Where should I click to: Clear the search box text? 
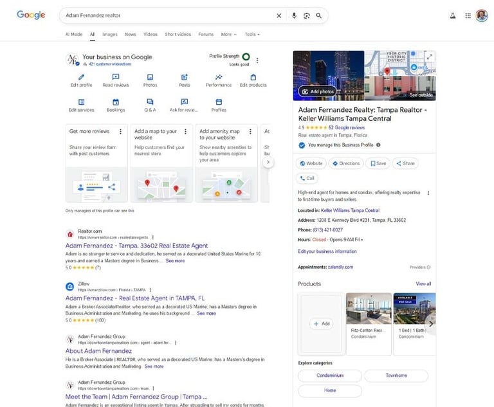tap(279, 15)
